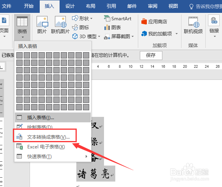Expand the 链接 dropdown arrow
Screen dimensions: 222x187
tap(215, 37)
